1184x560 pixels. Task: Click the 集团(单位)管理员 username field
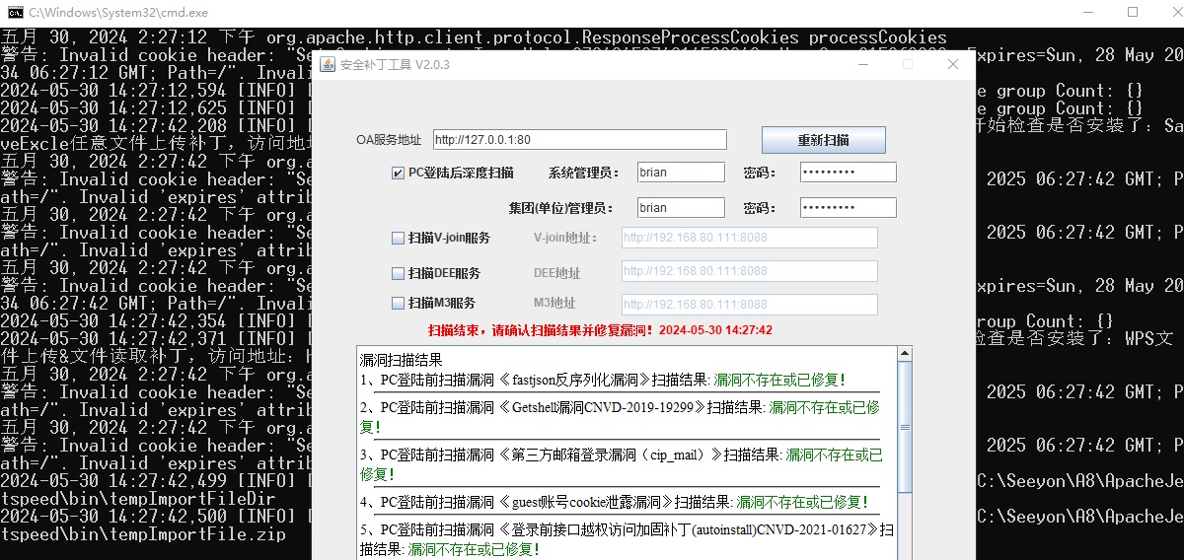pos(681,208)
